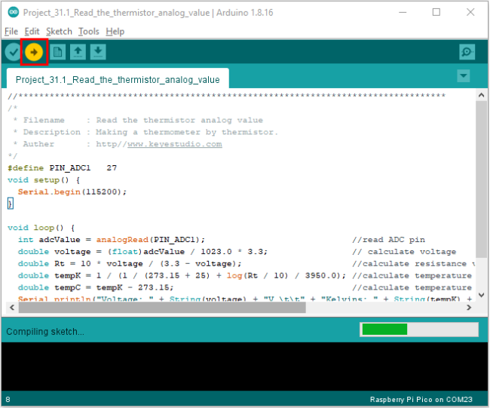The width and height of the screenshot is (490, 408).
Task: Open the Serial Monitor magnifier icon
Action: coord(467,52)
